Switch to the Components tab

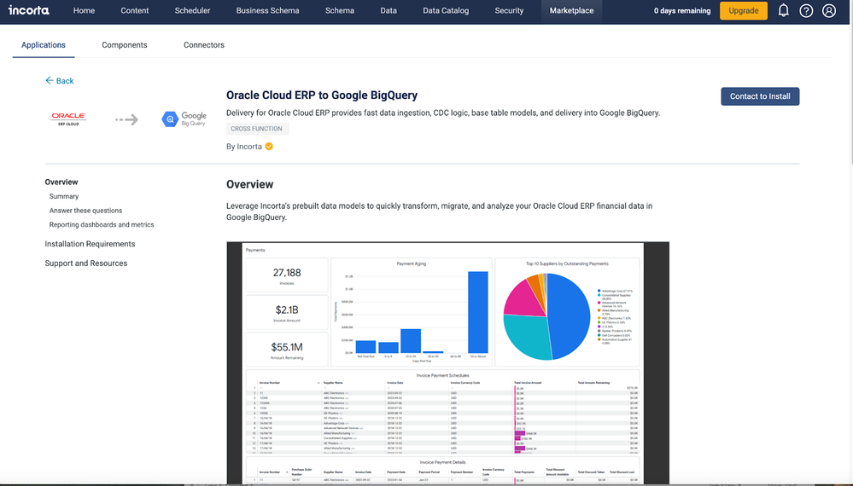tap(125, 45)
